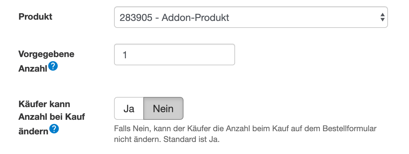409x154 pixels.
Task: Click upper arrow in Produkt combo box
Action: pos(382,15)
